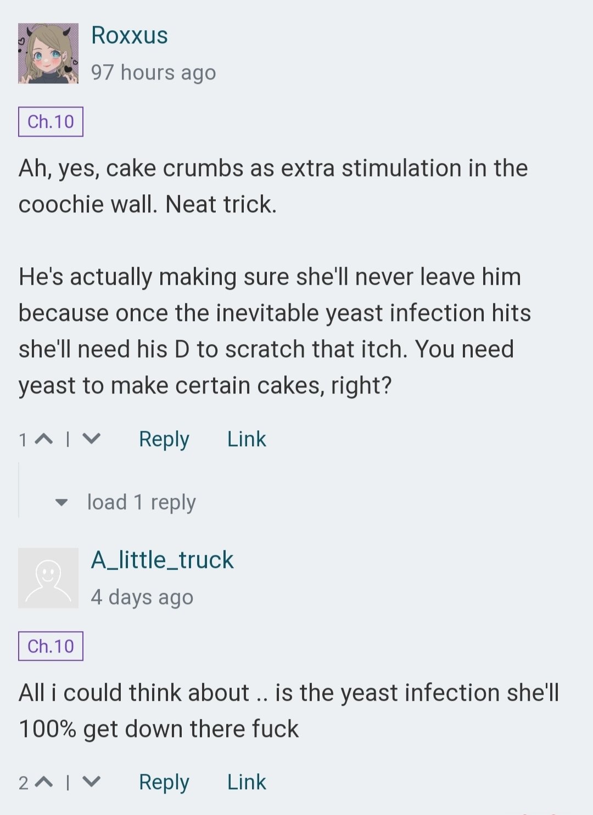Visit the A_little_truck username profile
593x815 pixels.
coord(163,560)
